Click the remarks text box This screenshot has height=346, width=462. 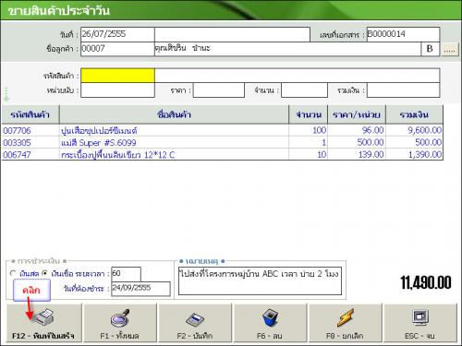260,280
